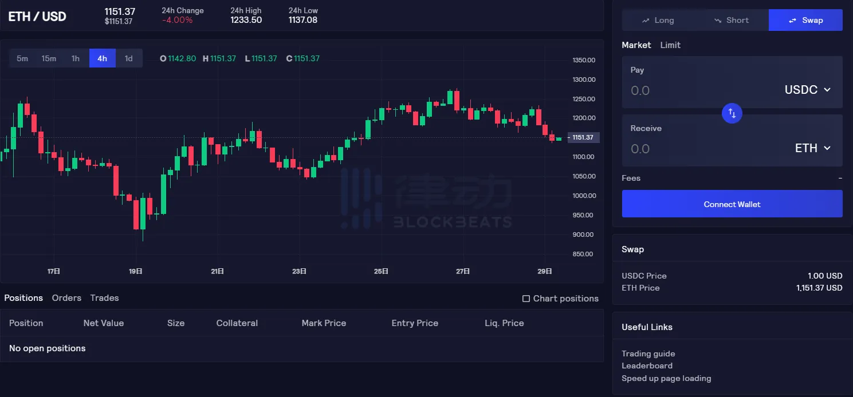The height and width of the screenshot is (397, 853).
Task: Select the Short position tab
Action: tap(732, 20)
